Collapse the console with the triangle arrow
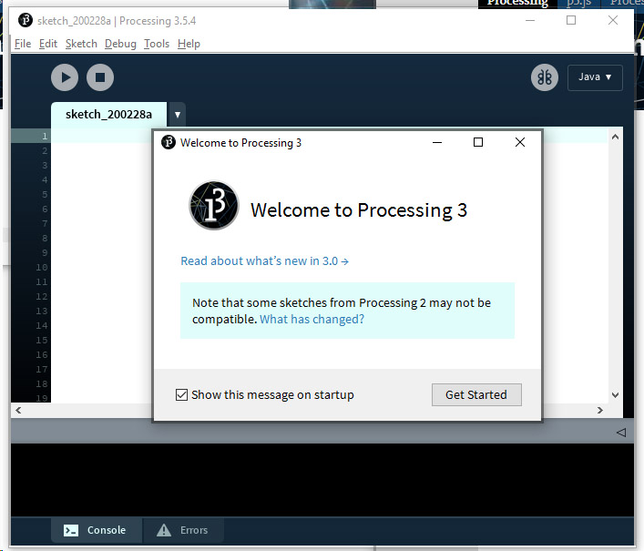 tap(621, 433)
